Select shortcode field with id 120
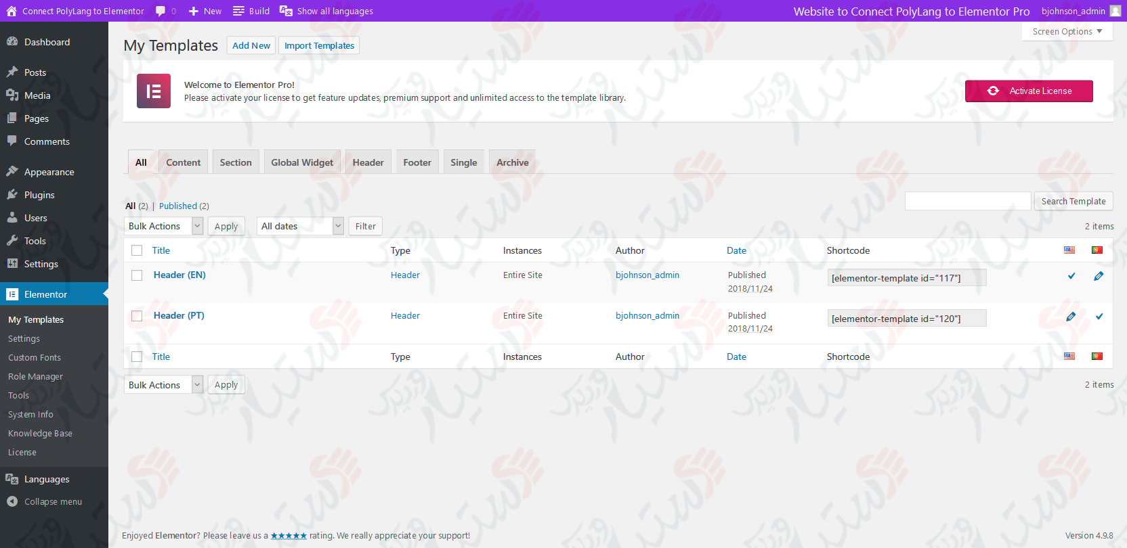The height and width of the screenshot is (548, 1127). pos(907,319)
